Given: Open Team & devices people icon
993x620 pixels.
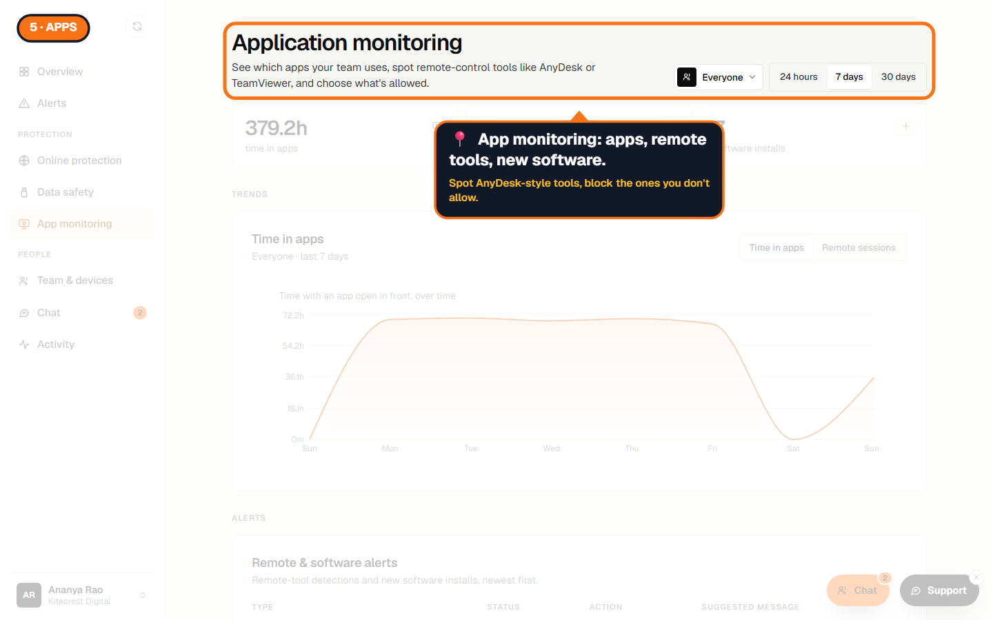Looking at the screenshot, I should pyautogui.click(x=24, y=280).
